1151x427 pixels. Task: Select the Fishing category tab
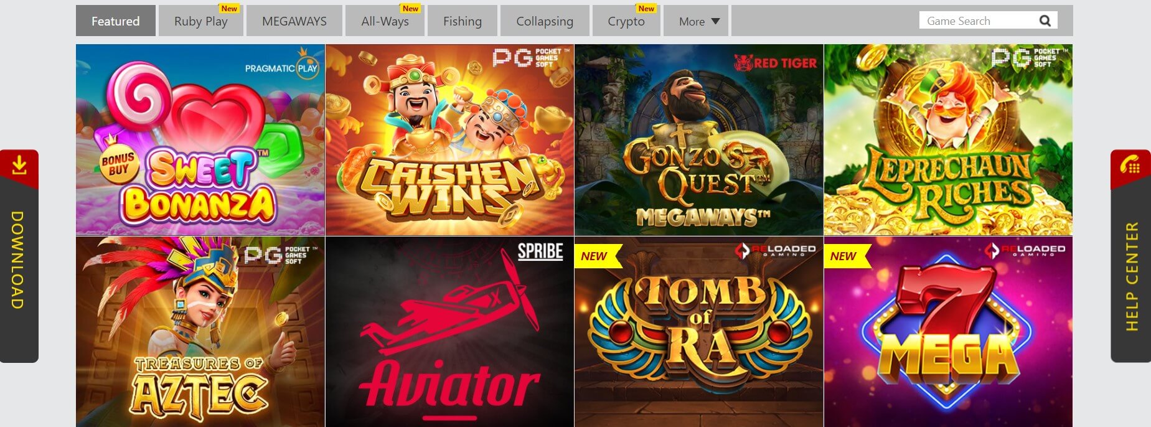pyautogui.click(x=463, y=21)
